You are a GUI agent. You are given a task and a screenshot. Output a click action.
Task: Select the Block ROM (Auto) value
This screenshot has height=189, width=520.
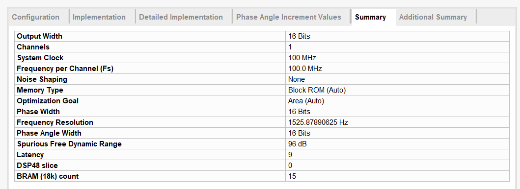pyautogui.click(x=317, y=90)
